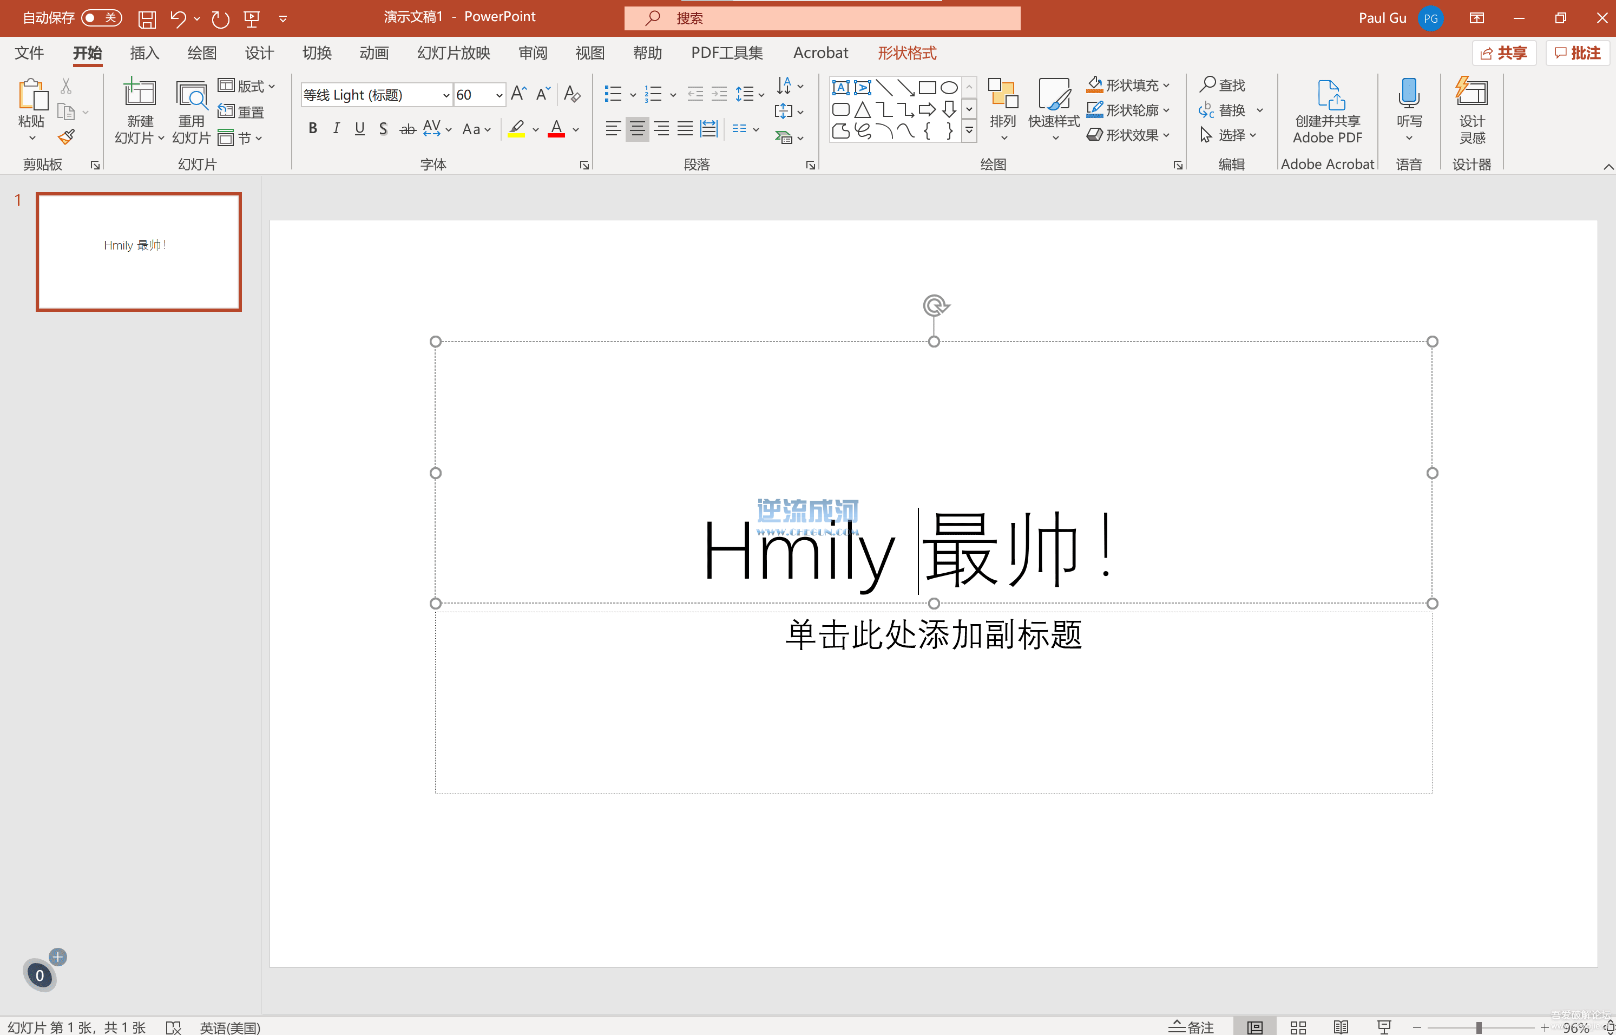Select the isosceles triangle shape in gallery
The height and width of the screenshot is (1035, 1616).
tap(862, 109)
